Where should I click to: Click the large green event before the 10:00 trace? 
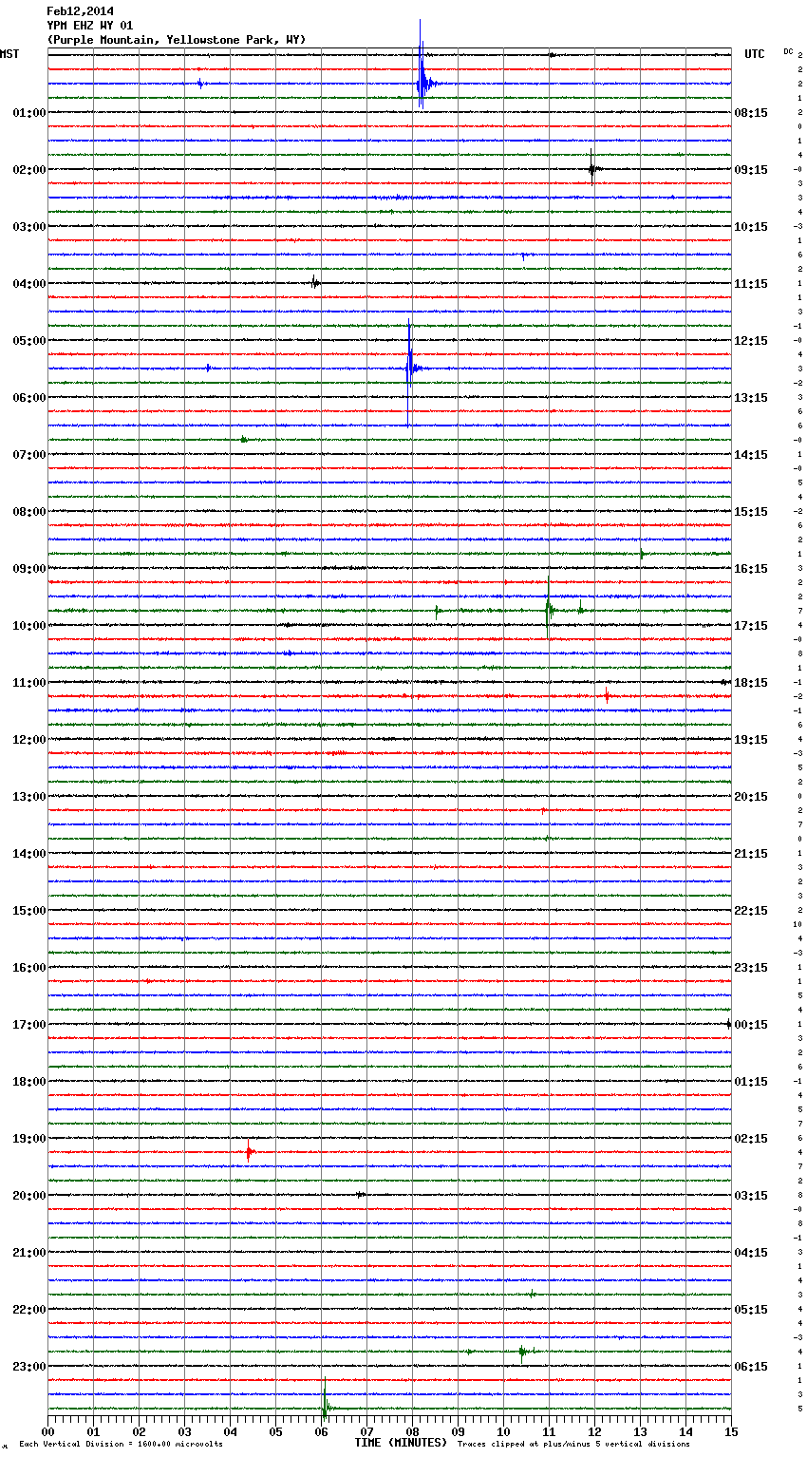pyautogui.click(x=548, y=610)
